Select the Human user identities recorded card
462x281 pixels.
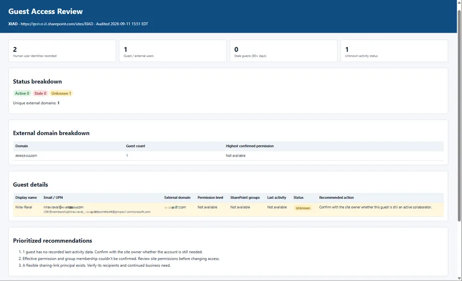coord(62,51)
